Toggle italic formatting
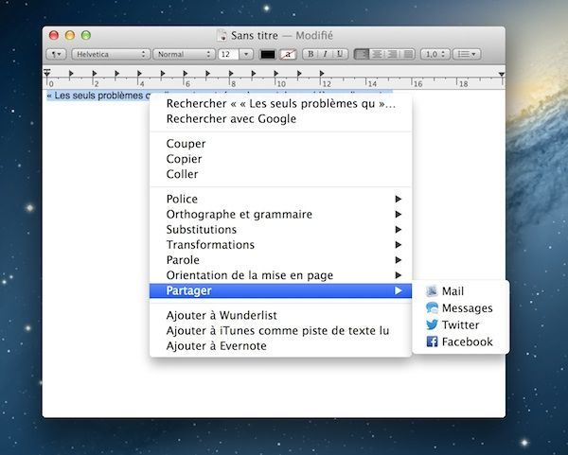 tap(325, 54)
